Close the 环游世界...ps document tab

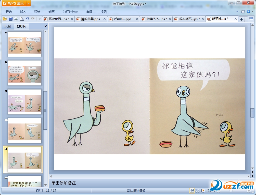pyautogui.click(x=72, y=19)
